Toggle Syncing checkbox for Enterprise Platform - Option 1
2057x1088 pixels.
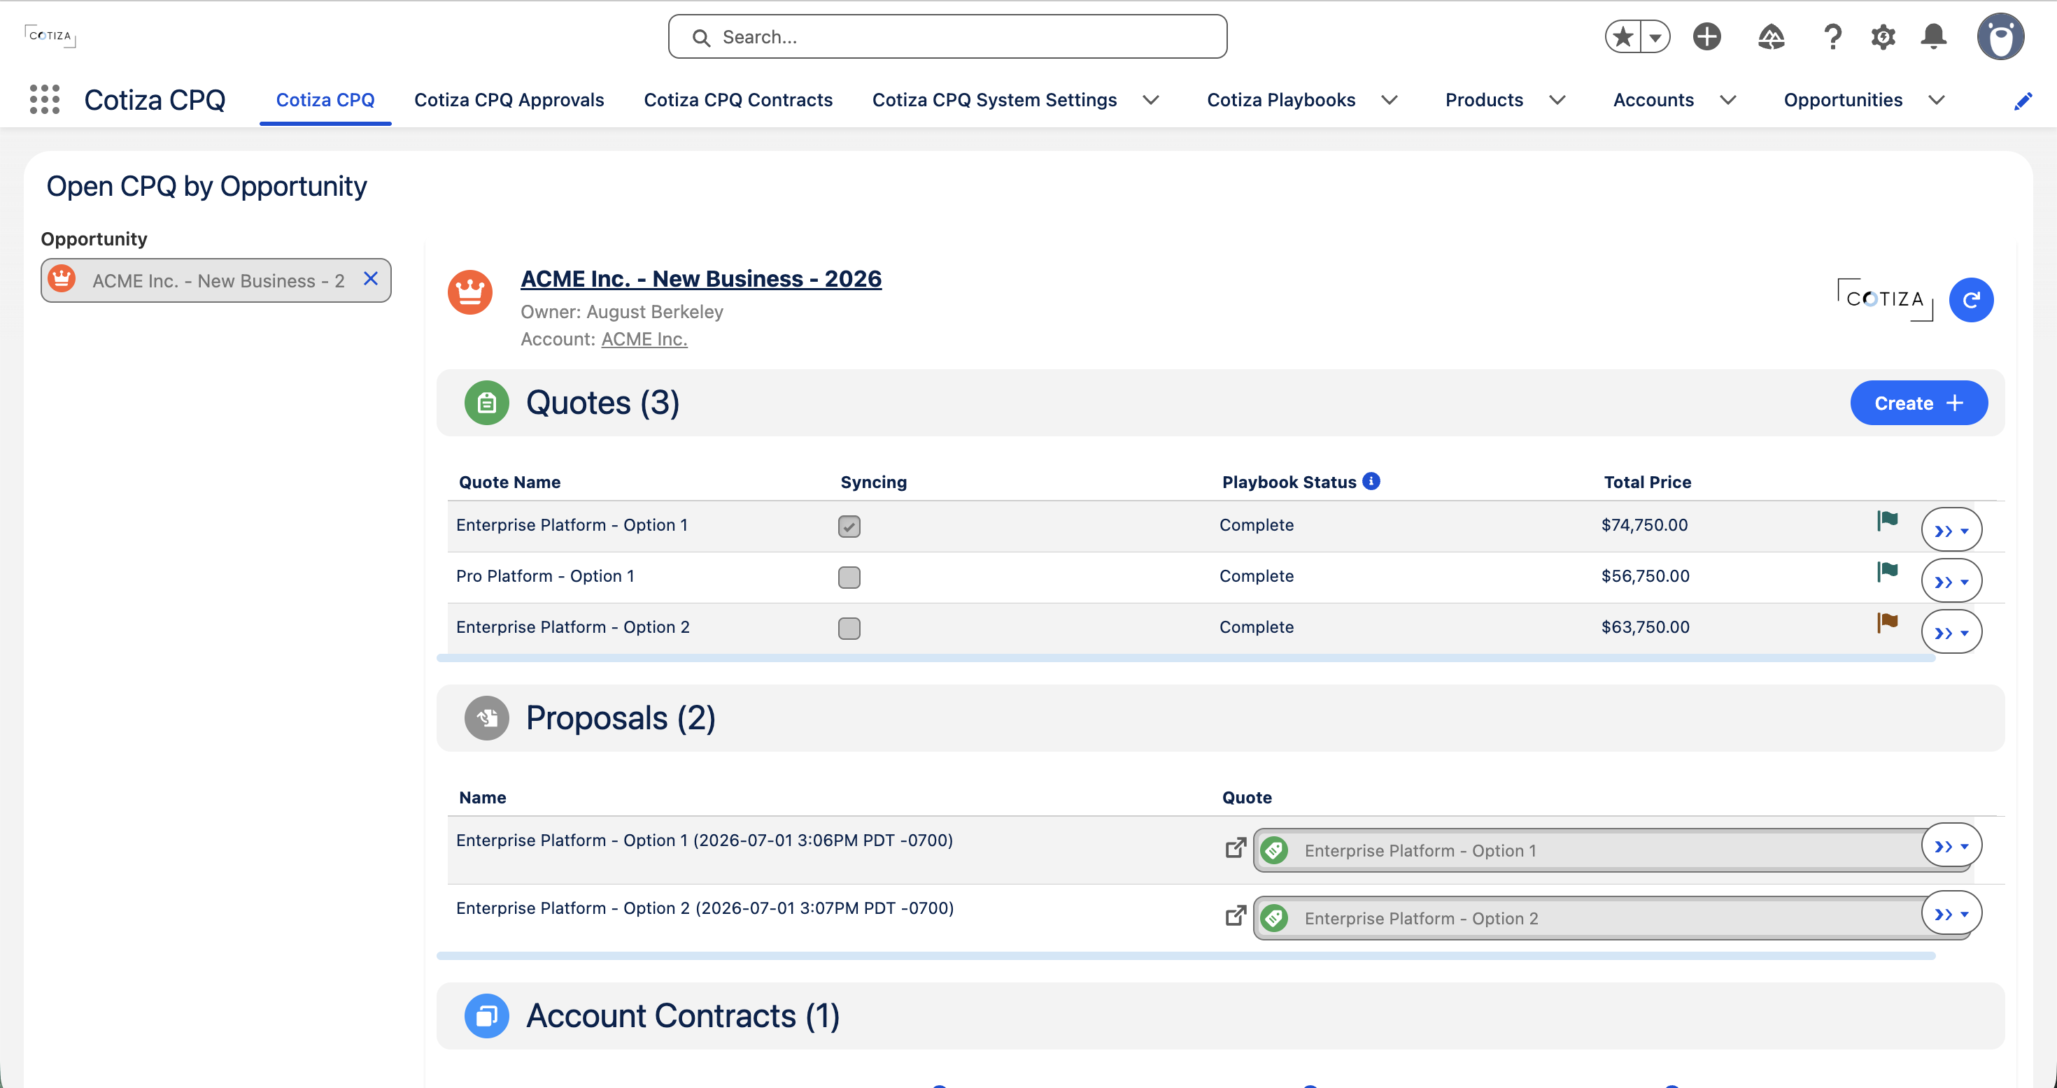[849, 527]
